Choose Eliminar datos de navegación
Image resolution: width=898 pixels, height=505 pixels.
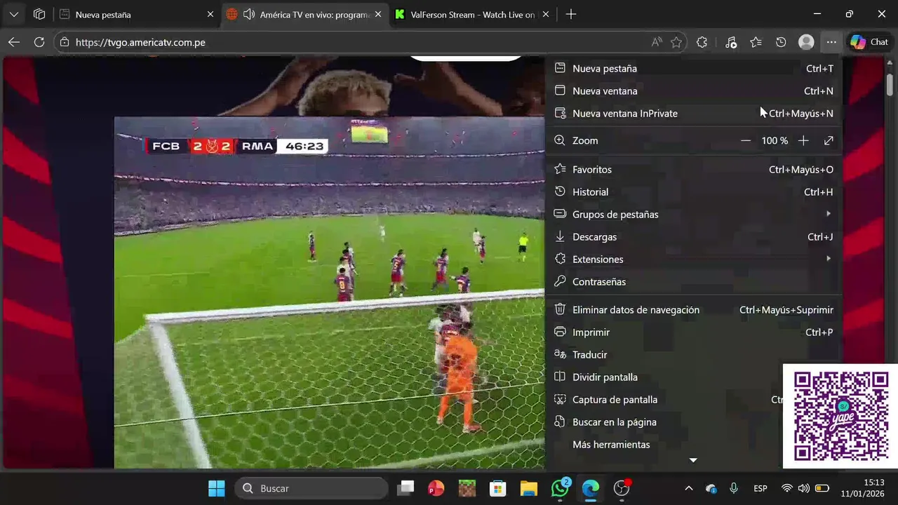click(x=694, y=309)
